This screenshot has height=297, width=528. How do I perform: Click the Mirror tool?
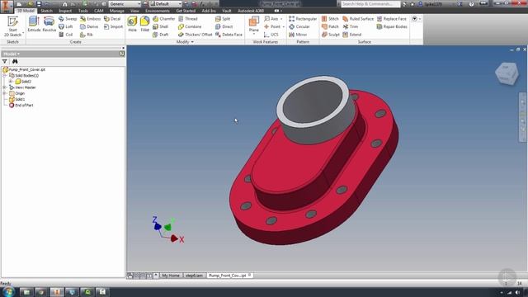298,35
